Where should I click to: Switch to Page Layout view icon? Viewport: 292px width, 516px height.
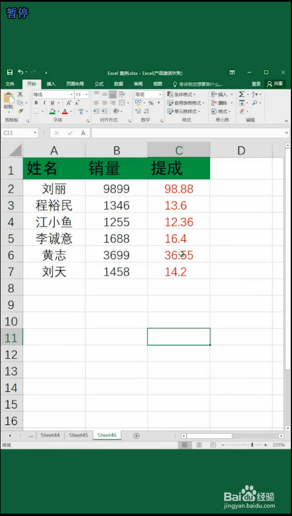point(199,445)
